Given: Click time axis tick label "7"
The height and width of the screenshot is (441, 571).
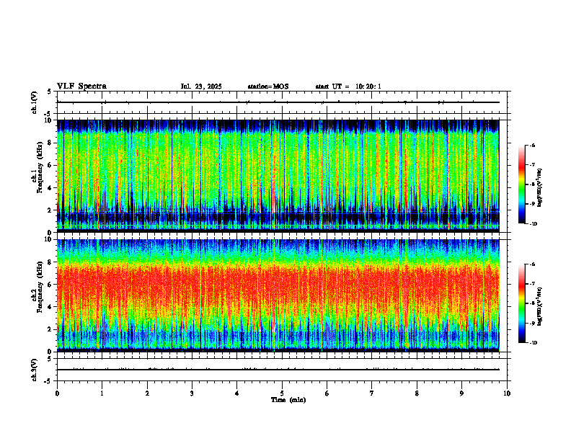Looking at the screenshot, I should [x=372, y=393].
